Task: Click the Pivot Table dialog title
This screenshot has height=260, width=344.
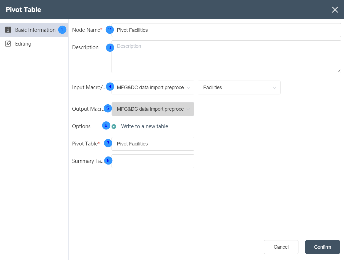Action: click(x=23, y=10)
